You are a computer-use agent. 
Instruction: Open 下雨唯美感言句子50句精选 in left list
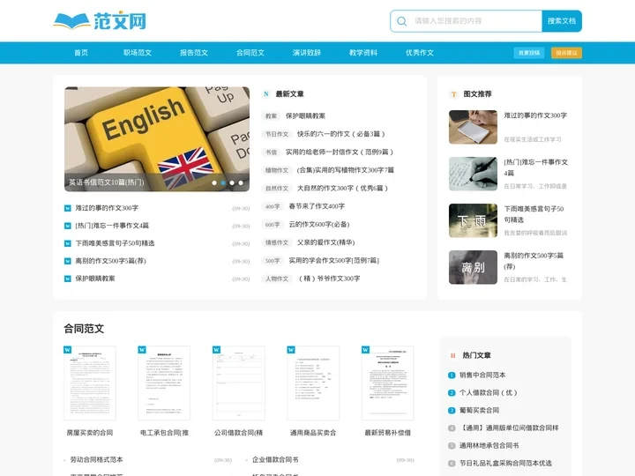[115, 243]
